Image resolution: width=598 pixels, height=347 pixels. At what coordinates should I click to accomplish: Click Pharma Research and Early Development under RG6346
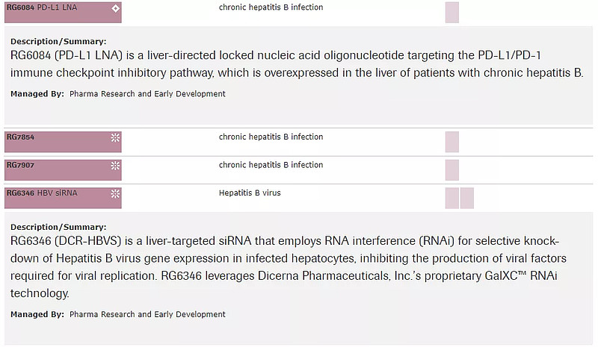147,315
